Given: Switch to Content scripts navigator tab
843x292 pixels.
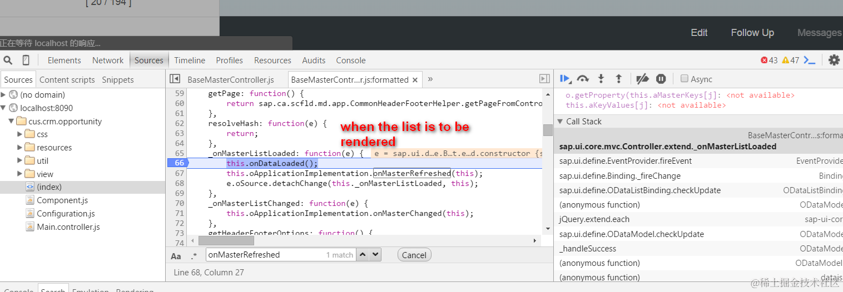Looking at the screenshot, I should (67, 79).
